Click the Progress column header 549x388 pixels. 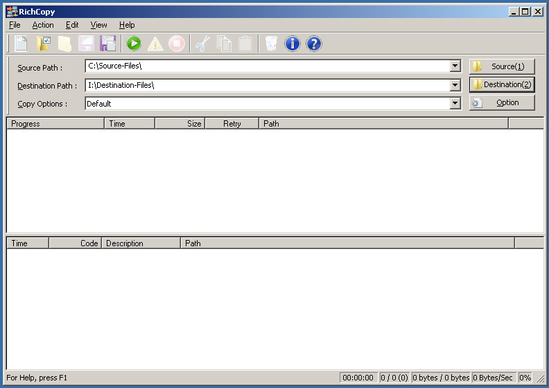tap(55, 124)
